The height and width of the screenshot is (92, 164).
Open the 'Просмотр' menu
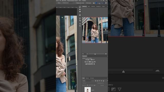pos(64,1)
